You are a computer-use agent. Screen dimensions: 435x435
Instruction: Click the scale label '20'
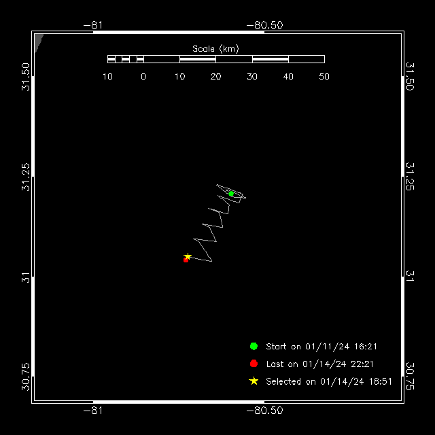tap(215, 77)
